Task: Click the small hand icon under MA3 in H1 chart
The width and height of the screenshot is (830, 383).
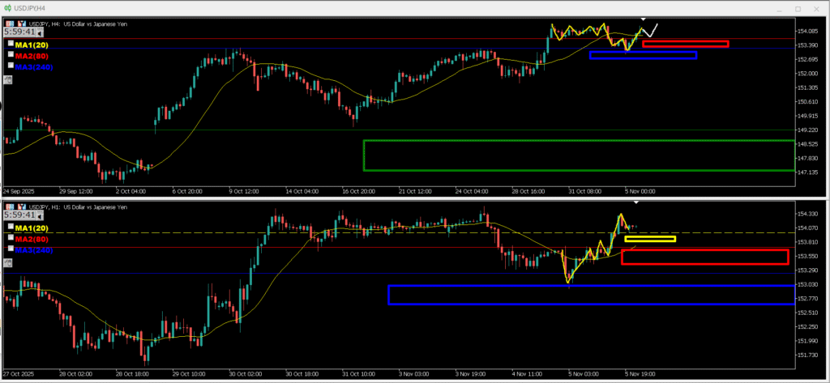Action: (x=8, y=262)
